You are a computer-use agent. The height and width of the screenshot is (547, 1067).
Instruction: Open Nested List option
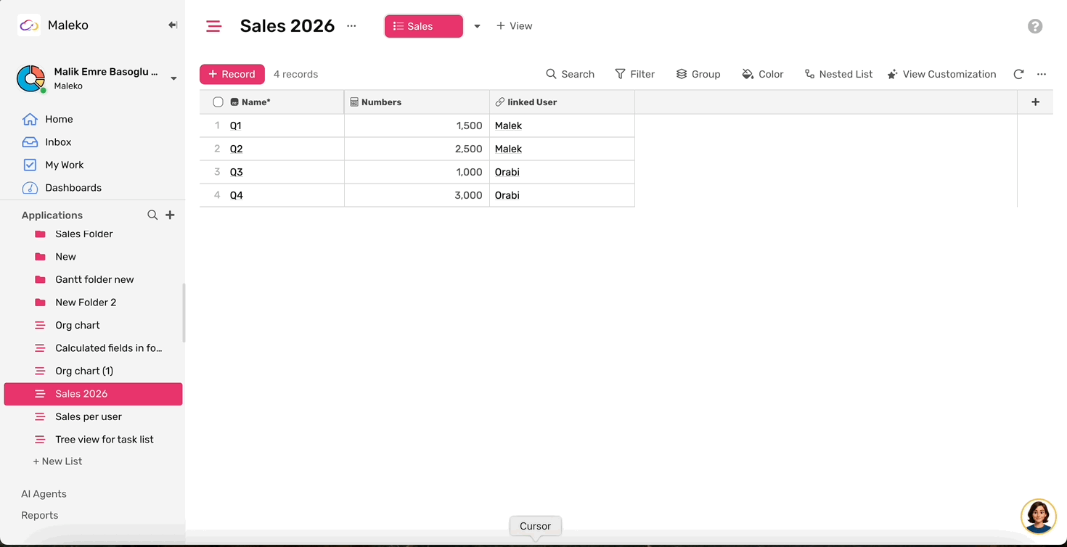point(838,74)
